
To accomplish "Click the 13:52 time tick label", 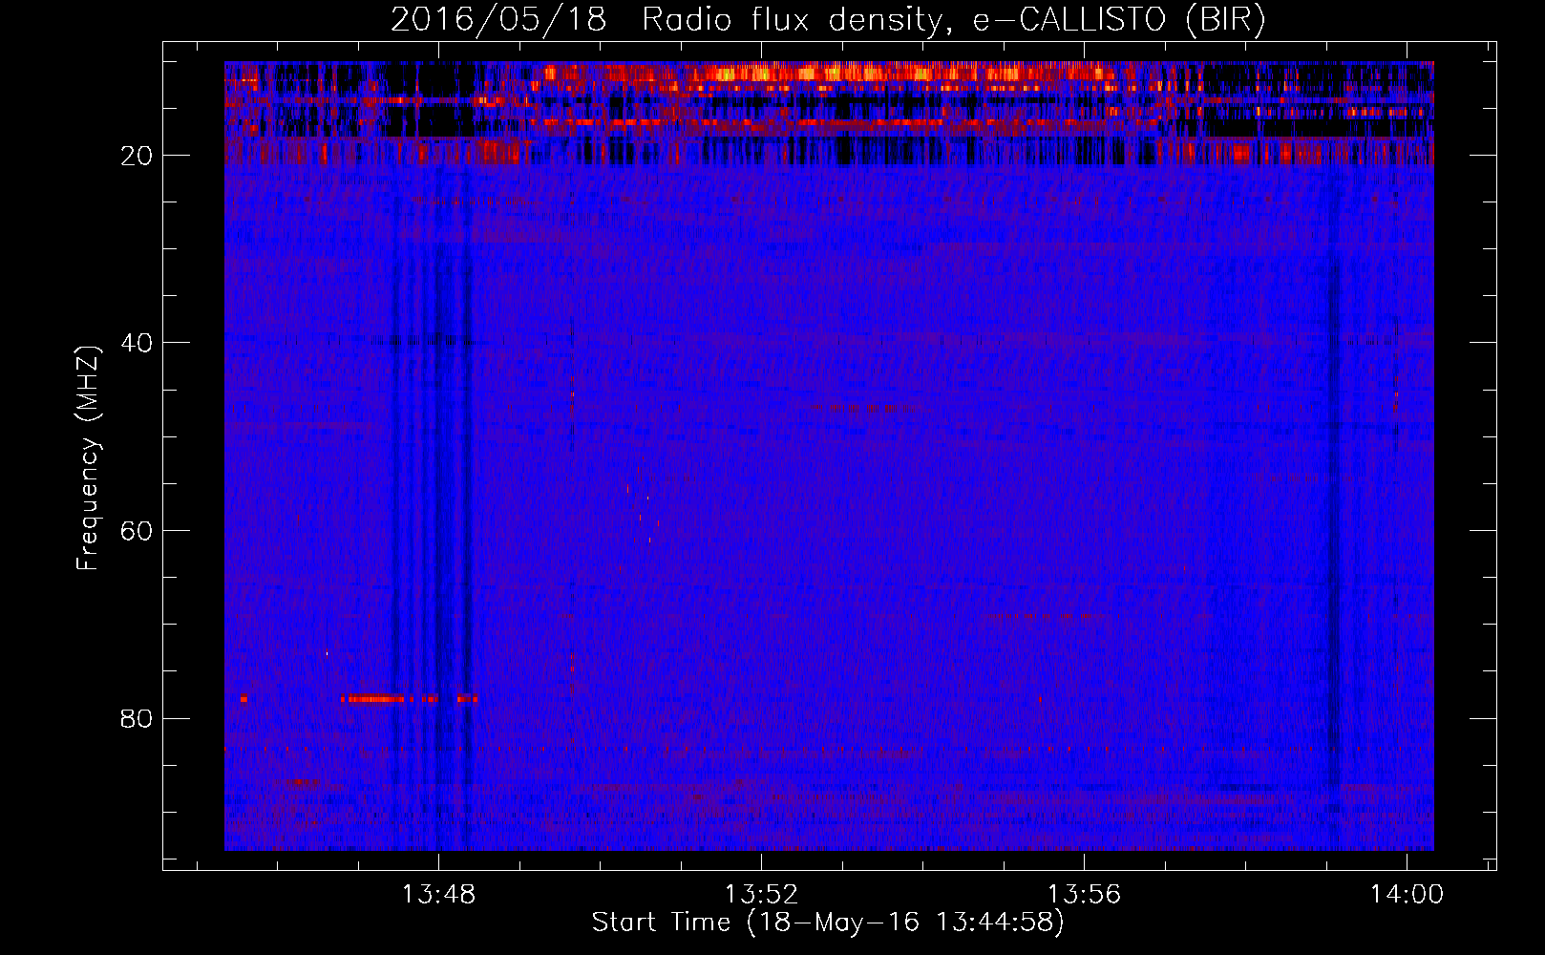I will 761,895.
